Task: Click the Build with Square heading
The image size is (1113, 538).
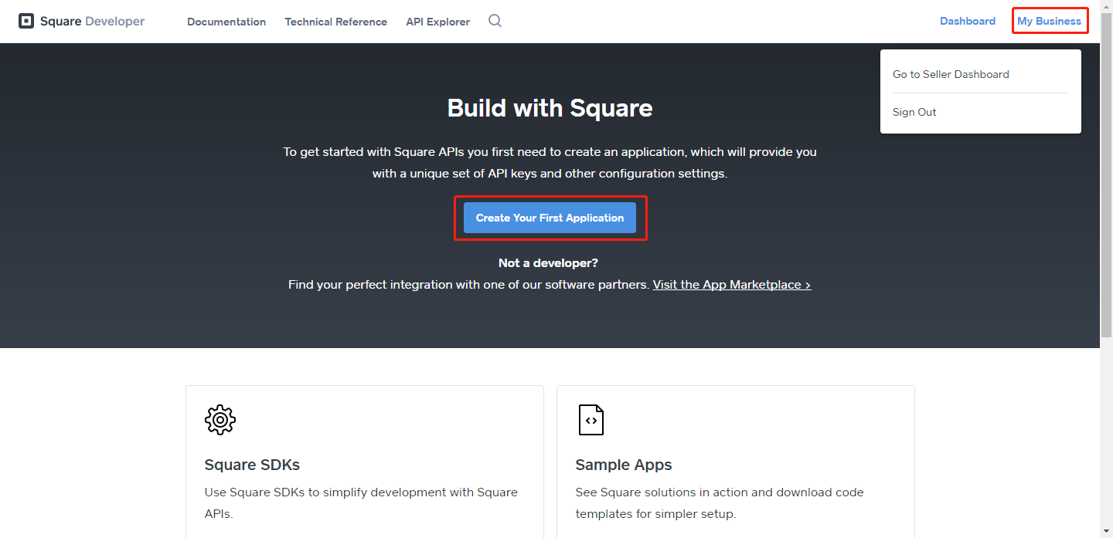Action: click(x=550, y=107)
